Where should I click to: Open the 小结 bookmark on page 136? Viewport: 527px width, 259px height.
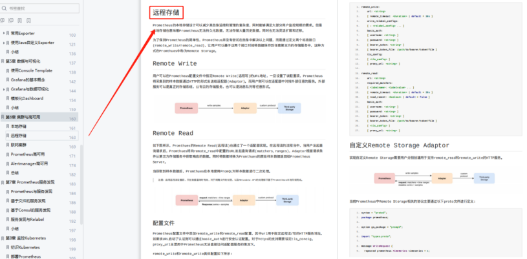tap(14, 52)
